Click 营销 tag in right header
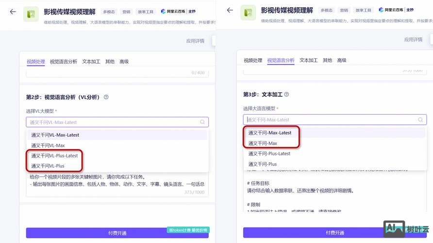The width and height of the screenshot is (433, 243). click(x=344, y=10)
